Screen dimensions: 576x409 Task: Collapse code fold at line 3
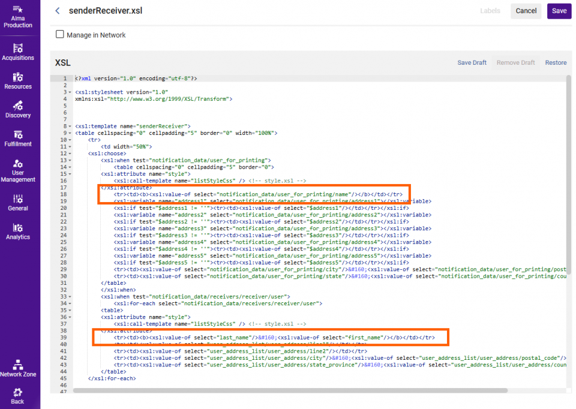click(x=70, y=92)
